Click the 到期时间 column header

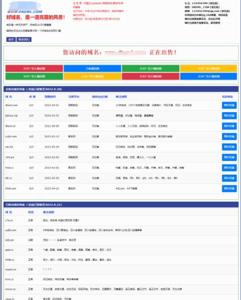coord(50,97)
